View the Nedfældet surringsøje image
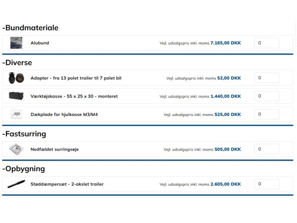 point(16,149)
